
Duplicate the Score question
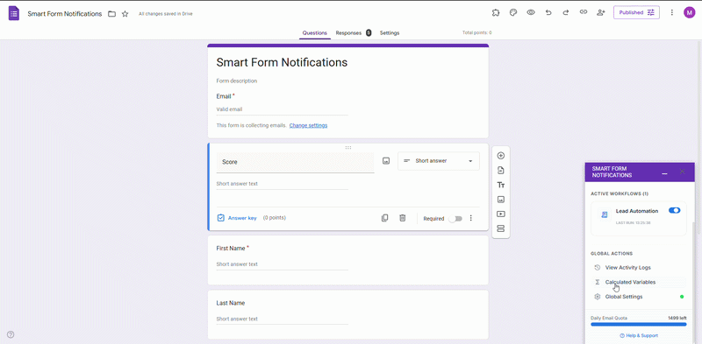384,218
